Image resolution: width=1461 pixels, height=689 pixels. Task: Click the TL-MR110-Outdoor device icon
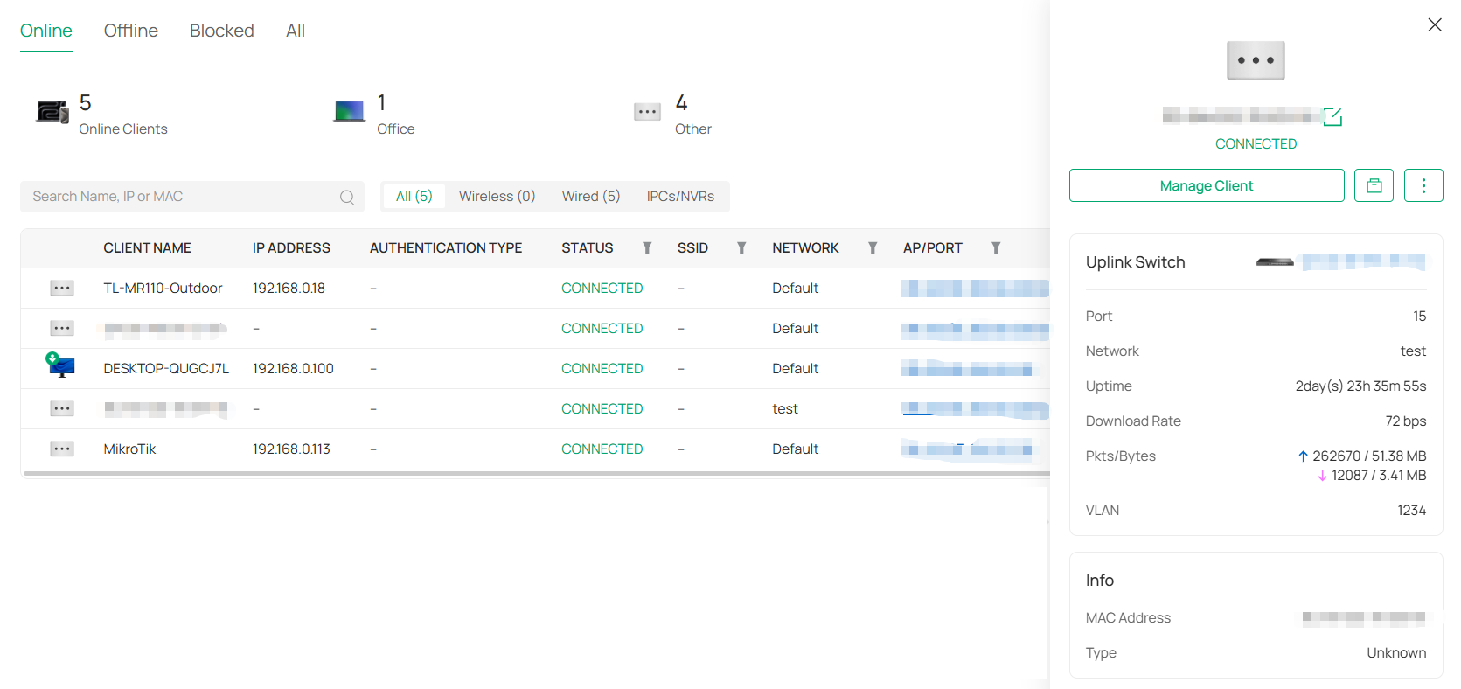tap(62, 289)
